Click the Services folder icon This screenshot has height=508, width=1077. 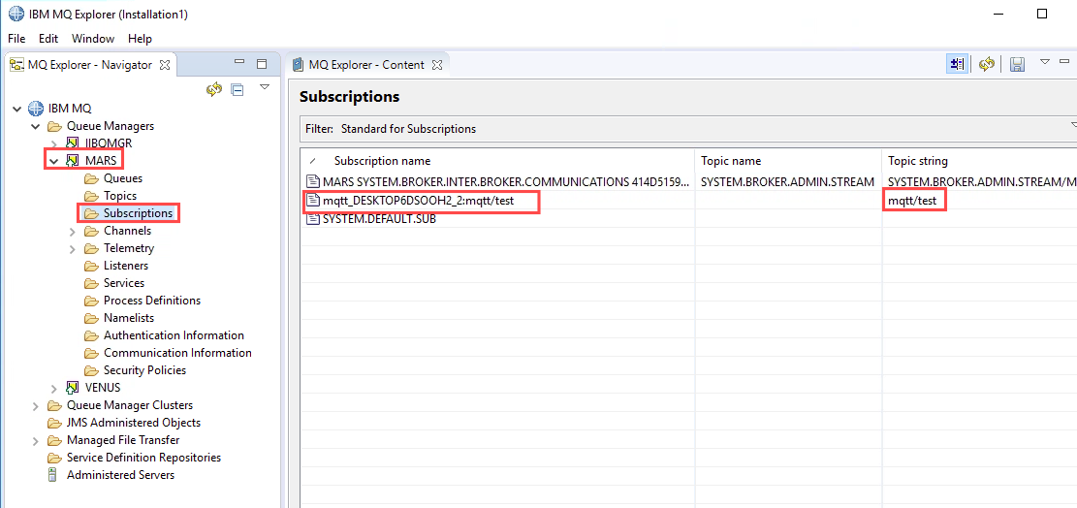point(91,283)
